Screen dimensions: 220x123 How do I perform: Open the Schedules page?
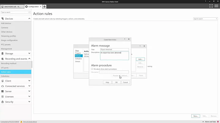pyautogui.click(x=5, y=76)
